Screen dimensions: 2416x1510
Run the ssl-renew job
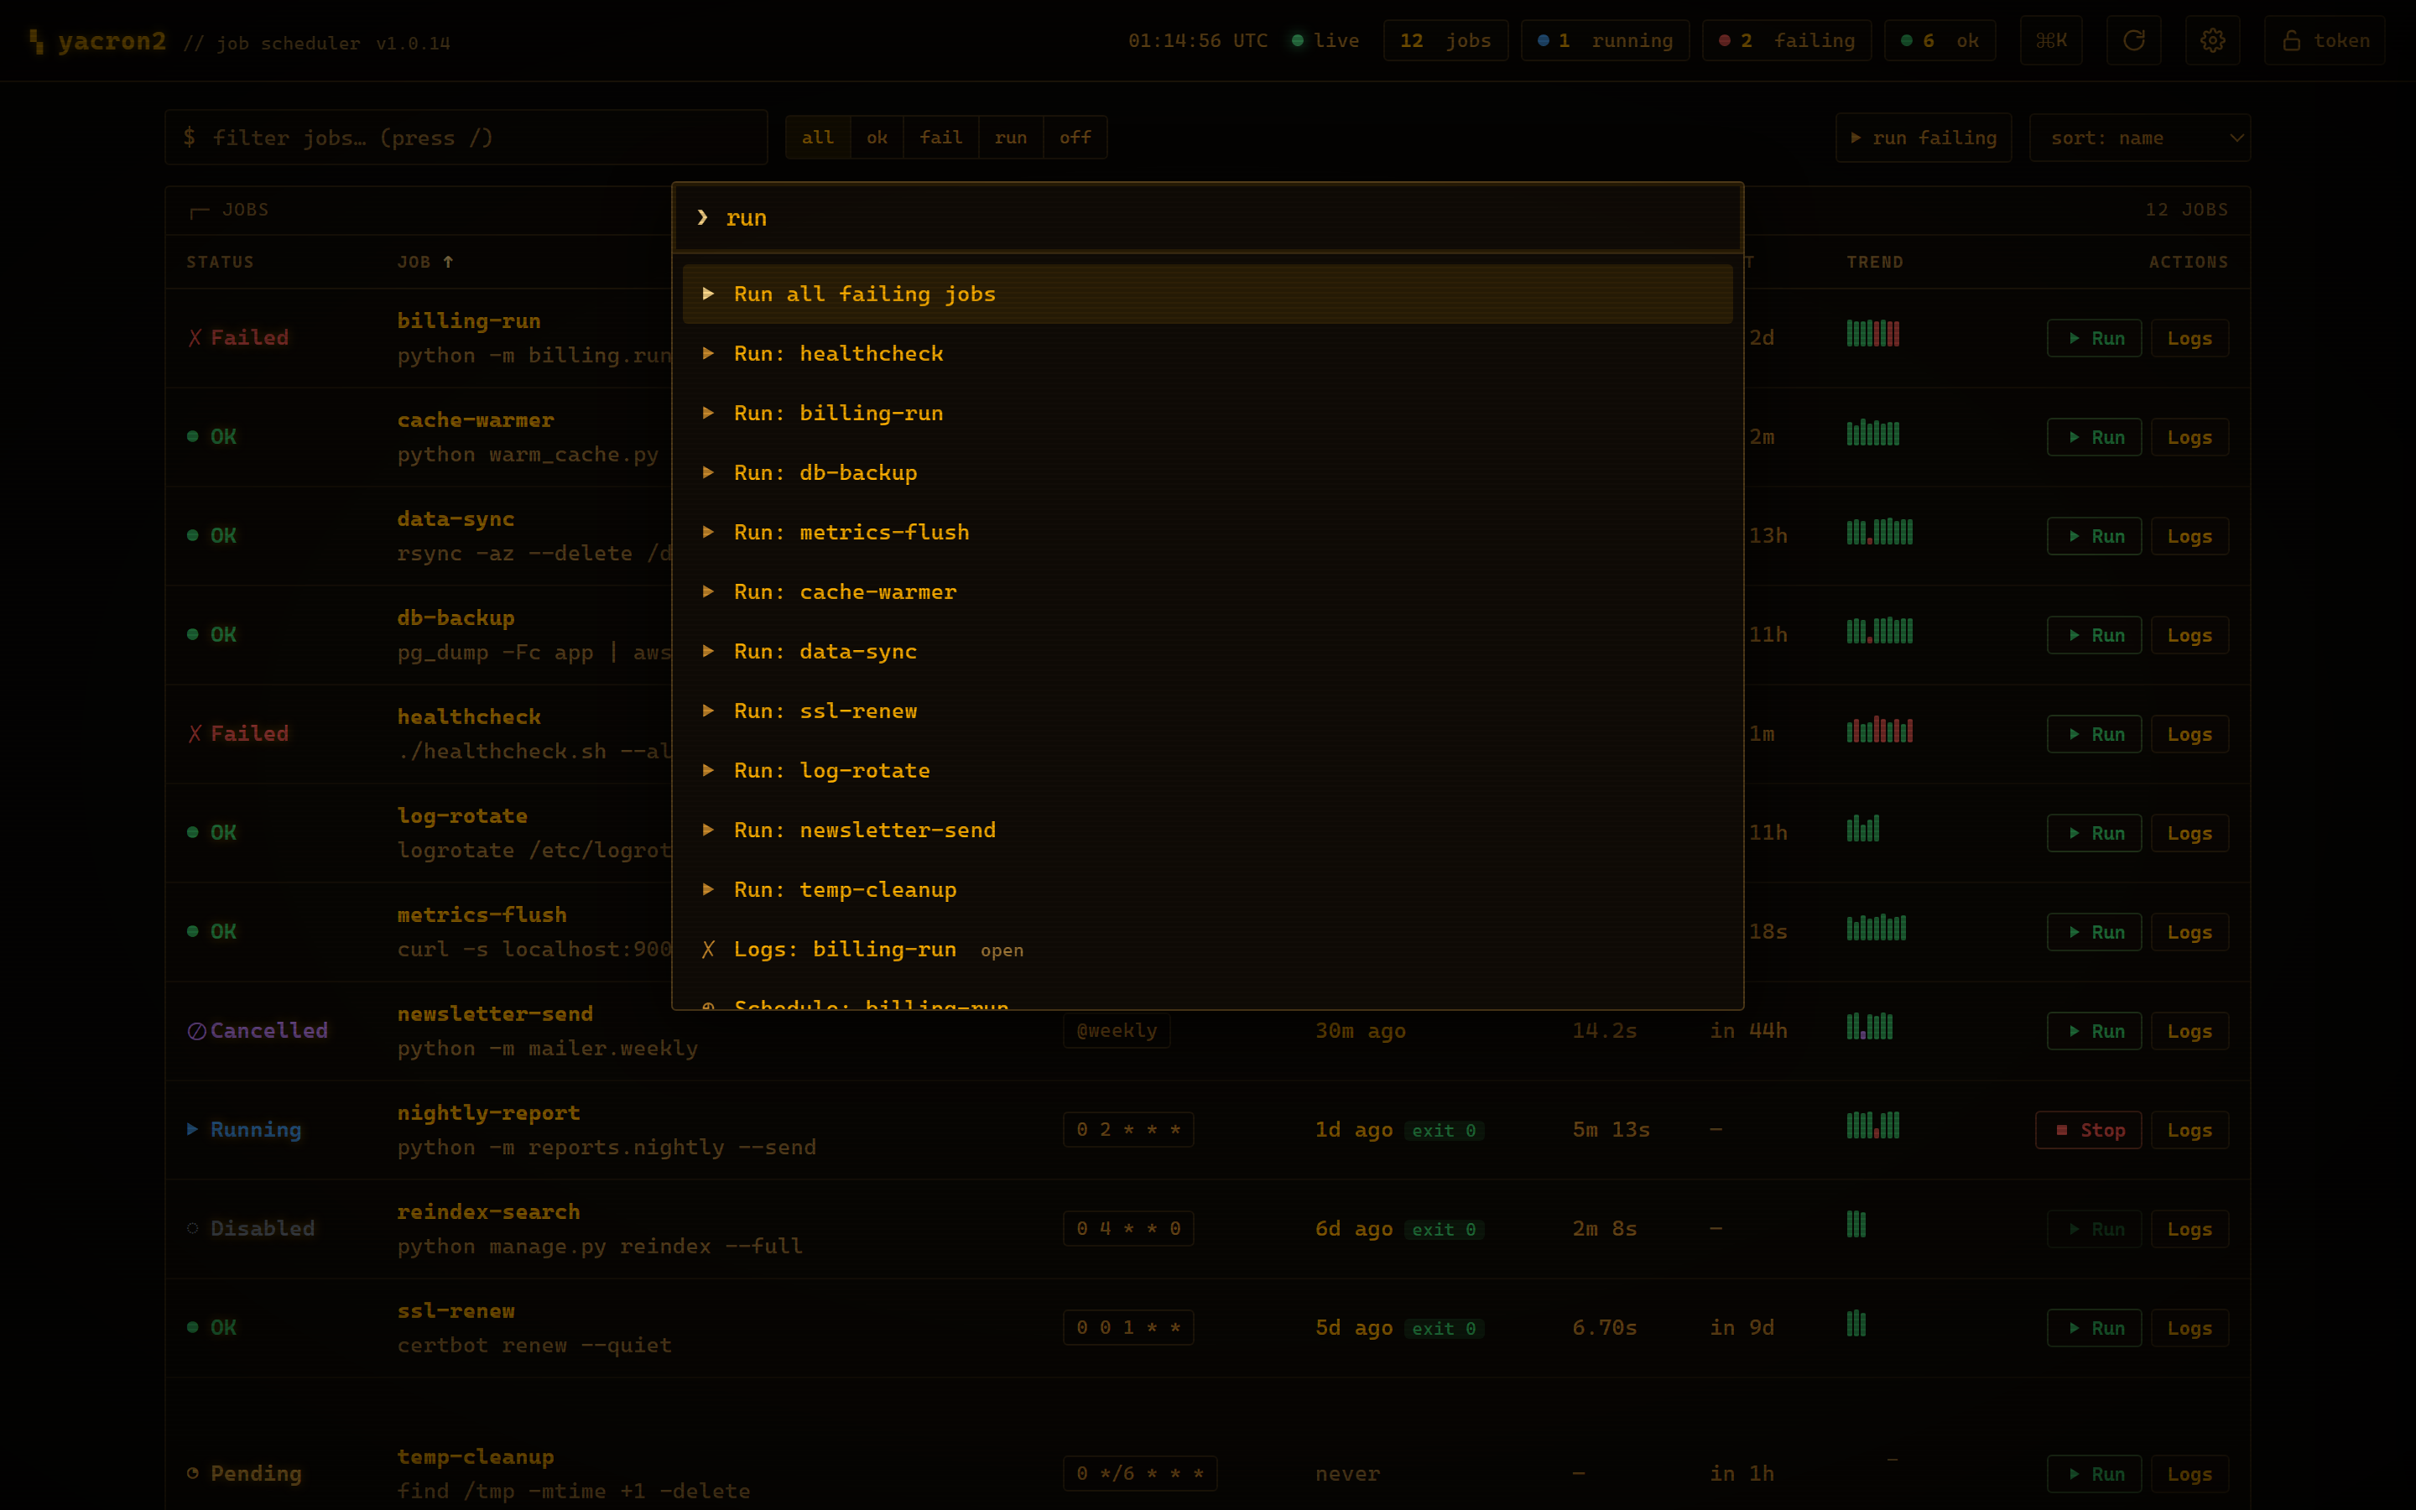tap(2094, 1327)
